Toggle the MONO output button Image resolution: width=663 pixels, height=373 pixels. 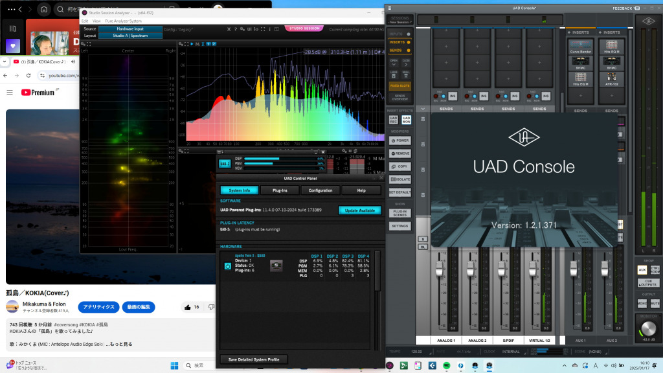pyautogui.click(x=642, y=303)
